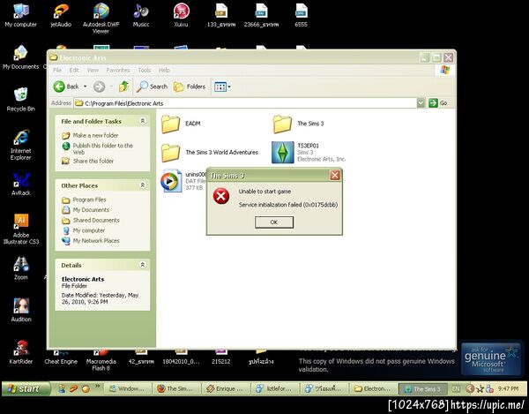This screenshot has width=529, height=414.
Task: Open the EADM folder
Action: click(182, 124)
